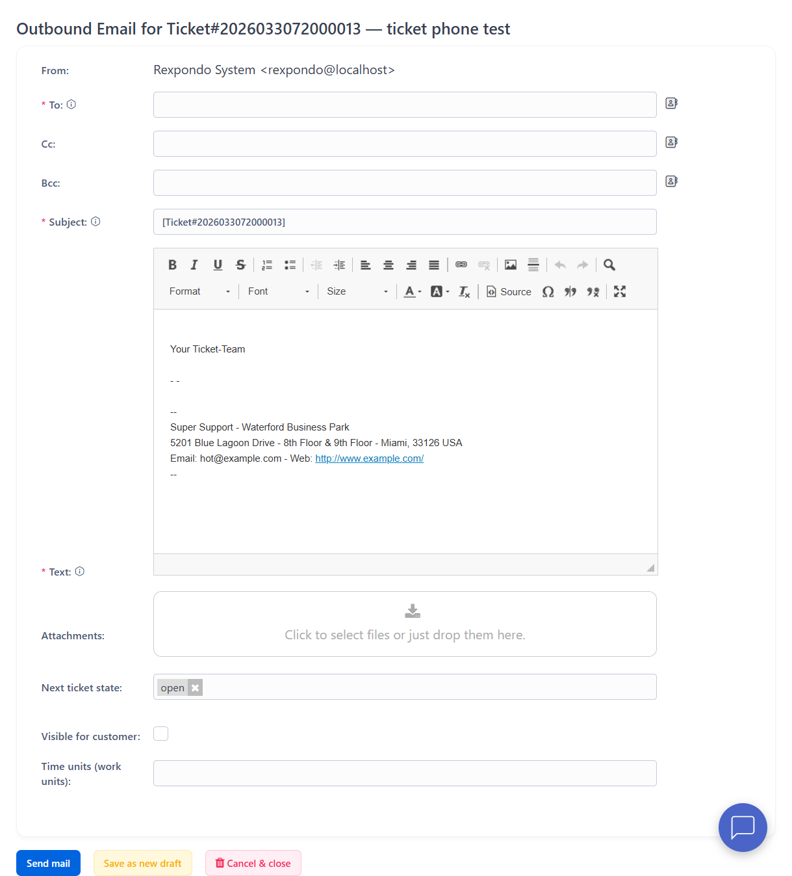Align text right
The height and width of the screenshot is (876, 792).
click(411, 265)
